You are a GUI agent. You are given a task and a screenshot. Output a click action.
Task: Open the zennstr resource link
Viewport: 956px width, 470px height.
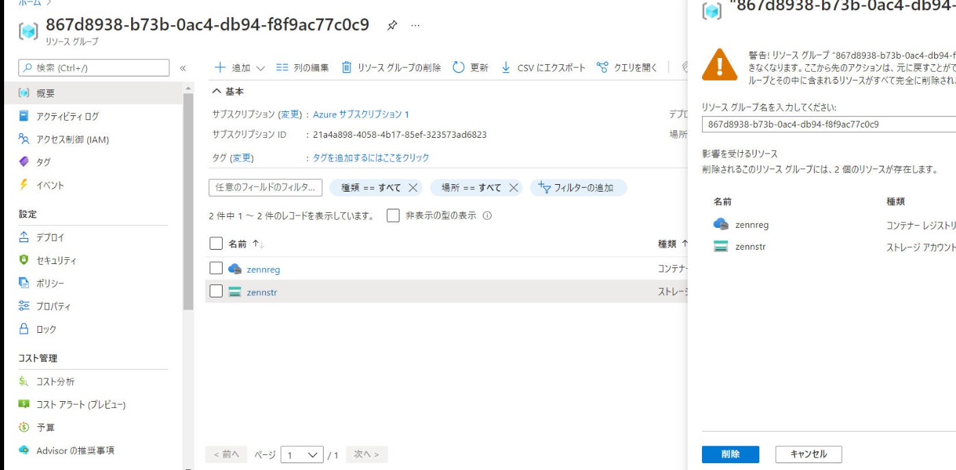click(x=262, y=292)
